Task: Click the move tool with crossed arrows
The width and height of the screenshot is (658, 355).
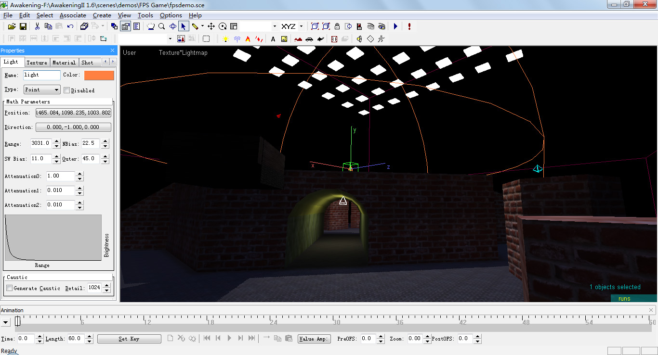Action: point(211,26)
